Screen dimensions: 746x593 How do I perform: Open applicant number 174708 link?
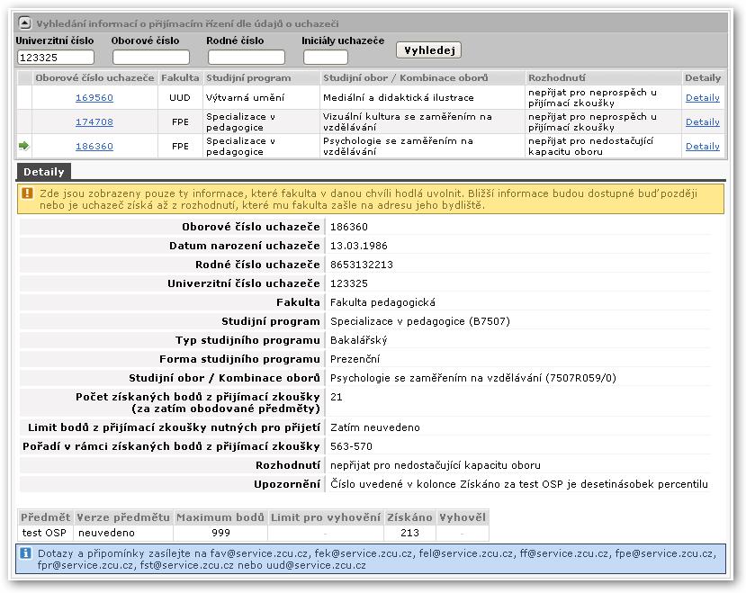94,121
